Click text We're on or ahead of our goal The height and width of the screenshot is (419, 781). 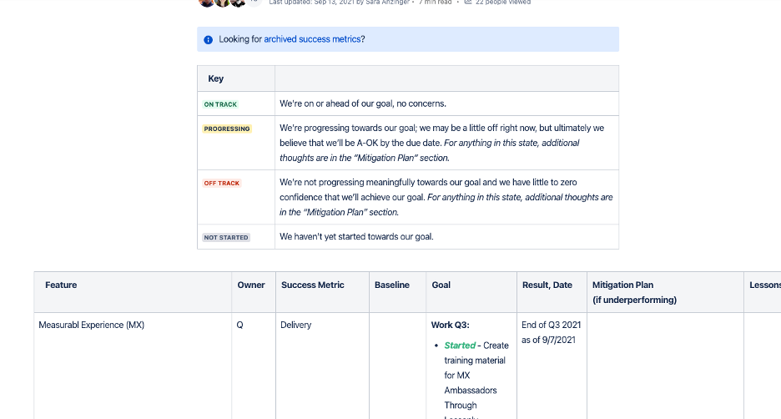pos(363,103)
